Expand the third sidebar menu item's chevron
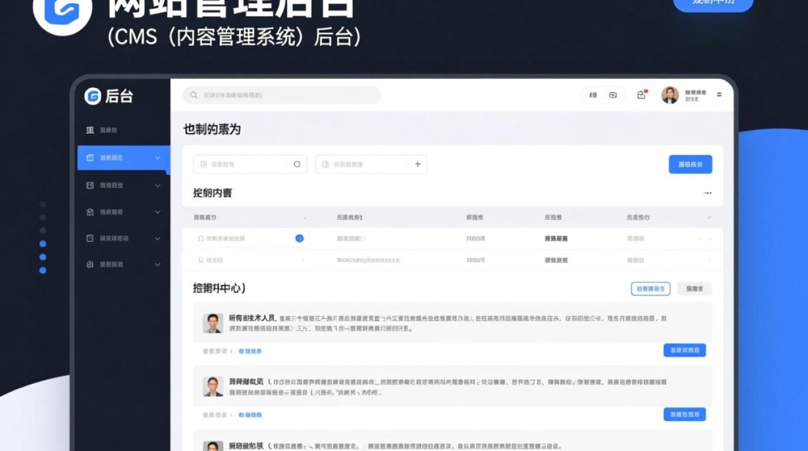Image resolution: width=808 pixels, height=451 pixels. [x=158, y=186]
